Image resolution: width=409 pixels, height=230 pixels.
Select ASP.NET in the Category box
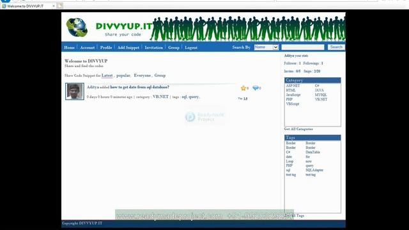[293, 86]
